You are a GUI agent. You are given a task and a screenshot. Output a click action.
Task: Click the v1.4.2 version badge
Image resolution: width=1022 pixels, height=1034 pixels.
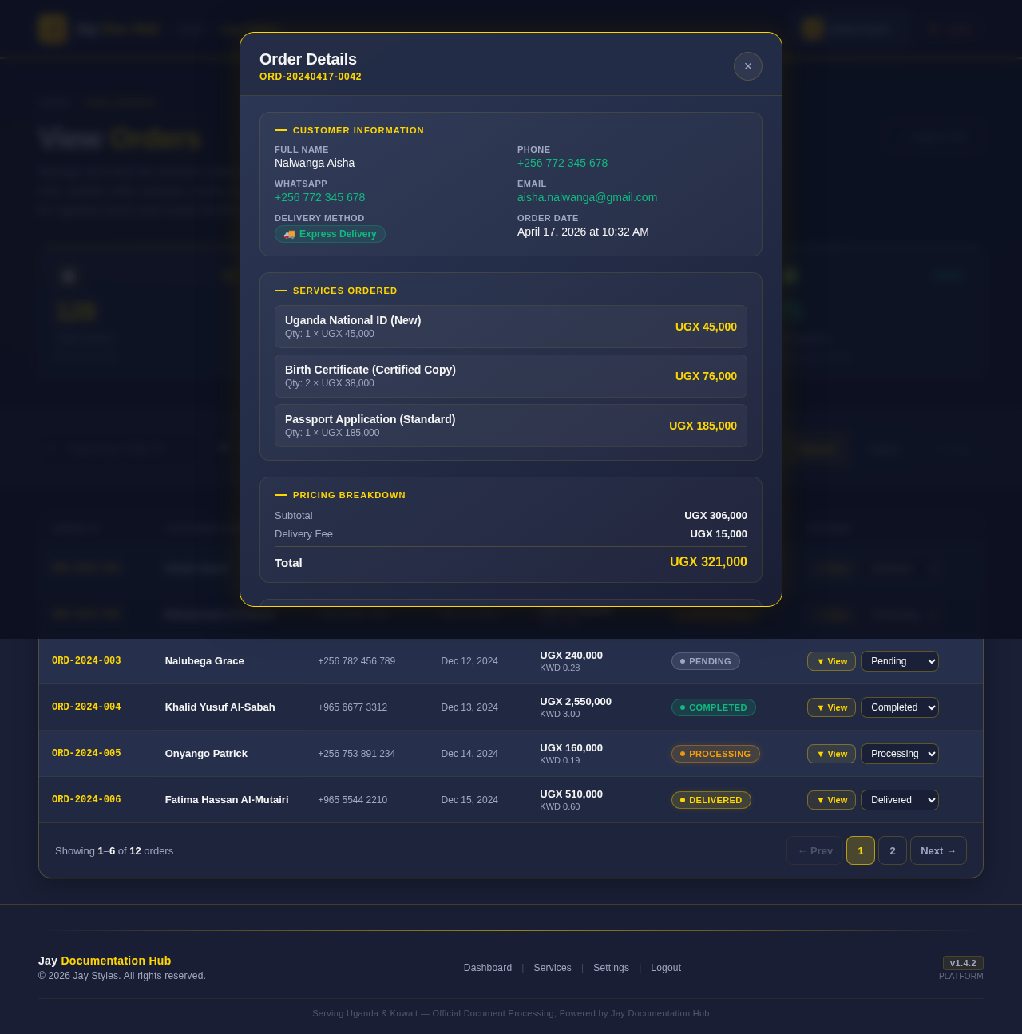click(x=963, y=963)
